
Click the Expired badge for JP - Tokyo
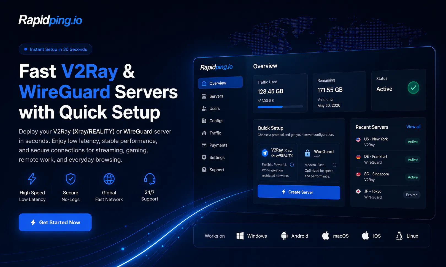(x=412, y=195)
